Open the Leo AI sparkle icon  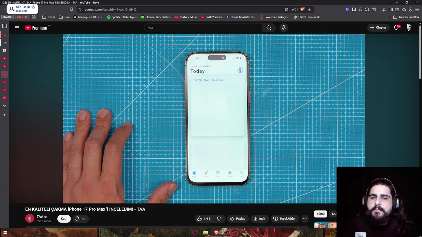pos(404,10)
